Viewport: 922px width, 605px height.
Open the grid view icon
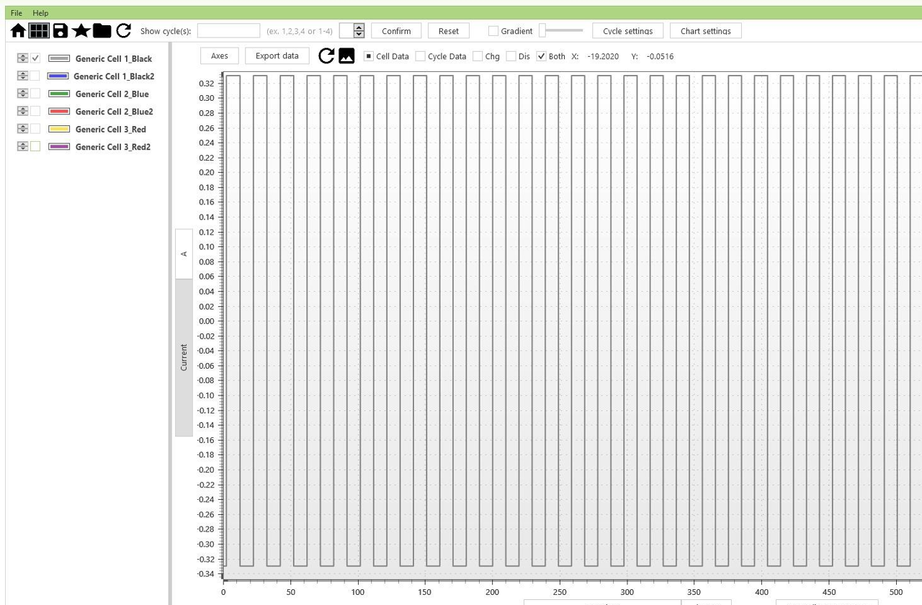(39, 30)
